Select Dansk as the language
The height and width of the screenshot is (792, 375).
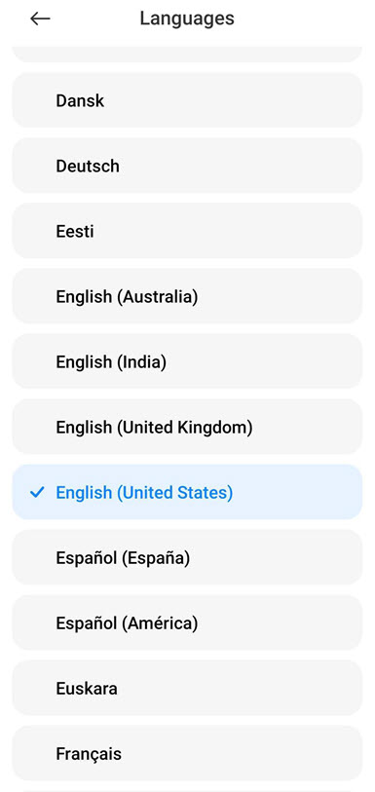[x=187, y=100]
